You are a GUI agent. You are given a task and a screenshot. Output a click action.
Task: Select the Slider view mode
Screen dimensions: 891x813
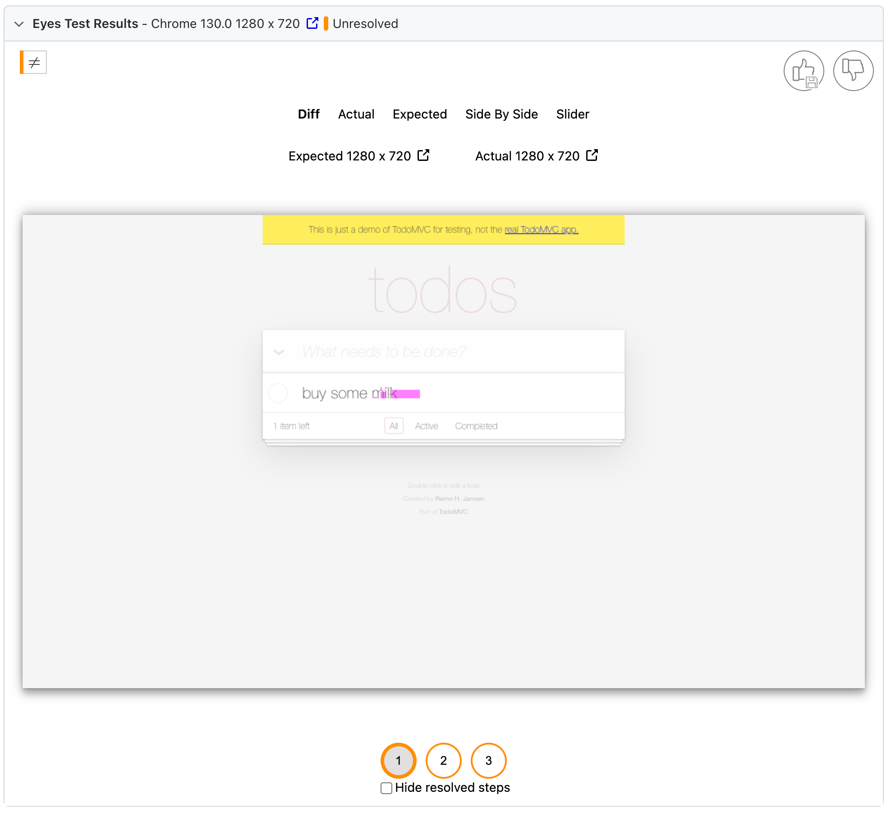tap(573, 114)
